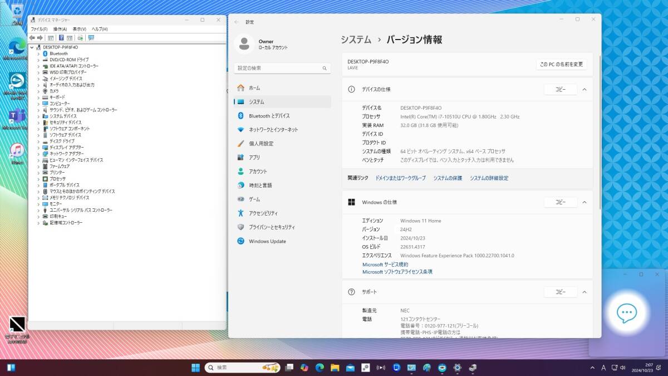Screen dimensions: 668x376
Task: Open ホーム in the Settings sidebar
Action: (x=282, y=88)
